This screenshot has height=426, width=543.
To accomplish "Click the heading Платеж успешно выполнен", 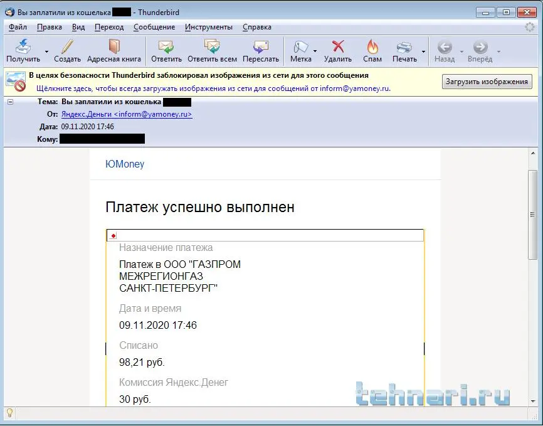I will [x=200, y=207].
